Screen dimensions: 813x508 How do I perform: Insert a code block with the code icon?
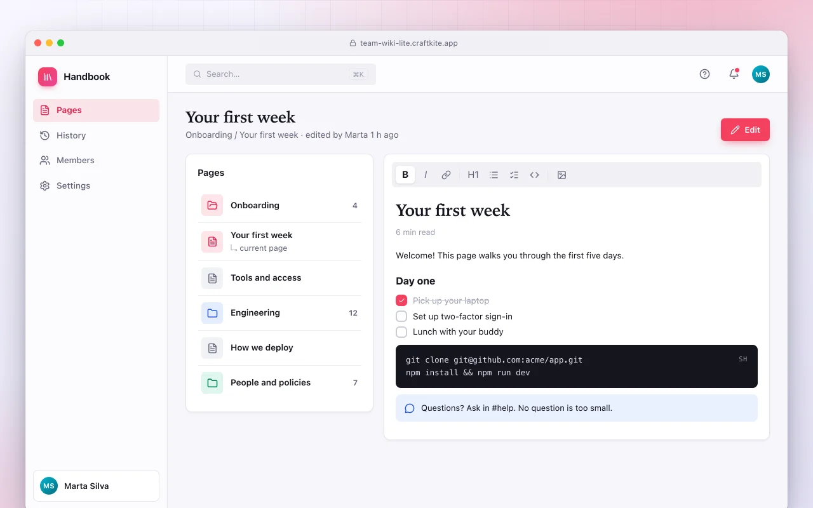click(x=534, y=175)
